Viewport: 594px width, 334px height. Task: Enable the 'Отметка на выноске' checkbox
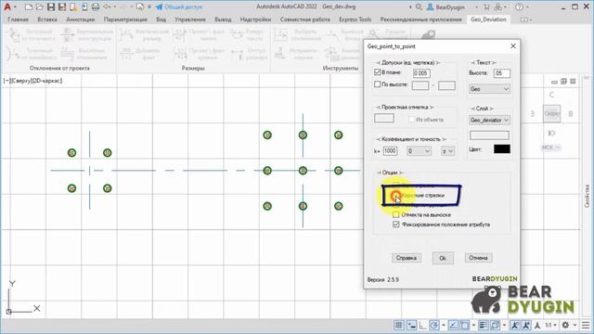point(396,214)
